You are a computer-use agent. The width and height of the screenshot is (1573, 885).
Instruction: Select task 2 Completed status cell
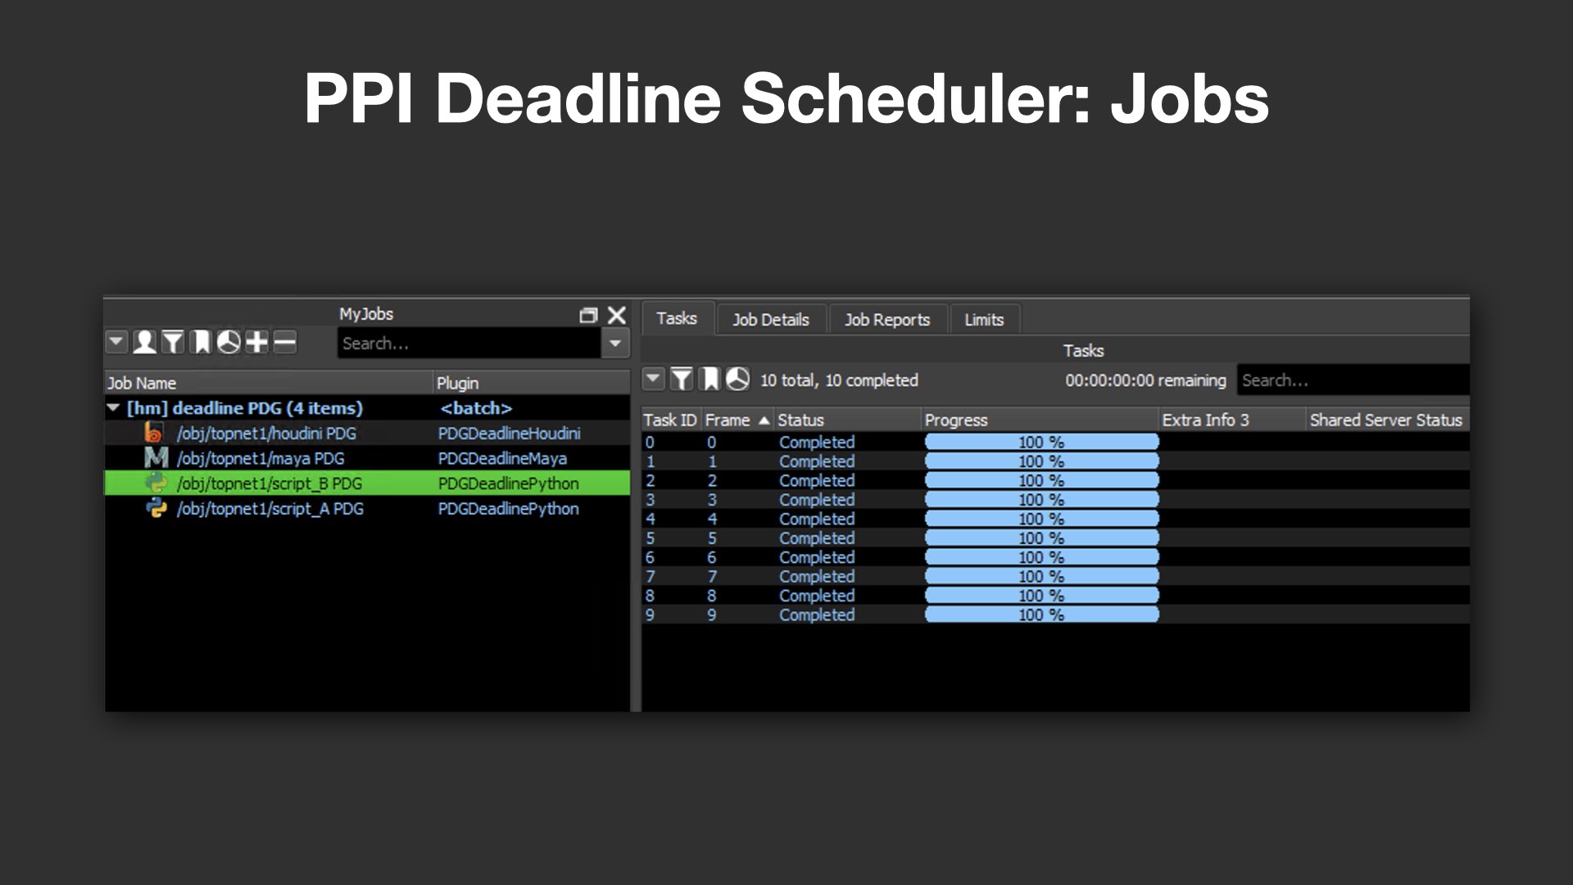point(817,480)
